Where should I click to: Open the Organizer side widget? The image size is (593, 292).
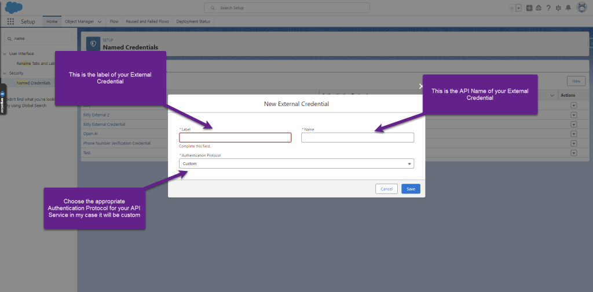tap(2, 99)
